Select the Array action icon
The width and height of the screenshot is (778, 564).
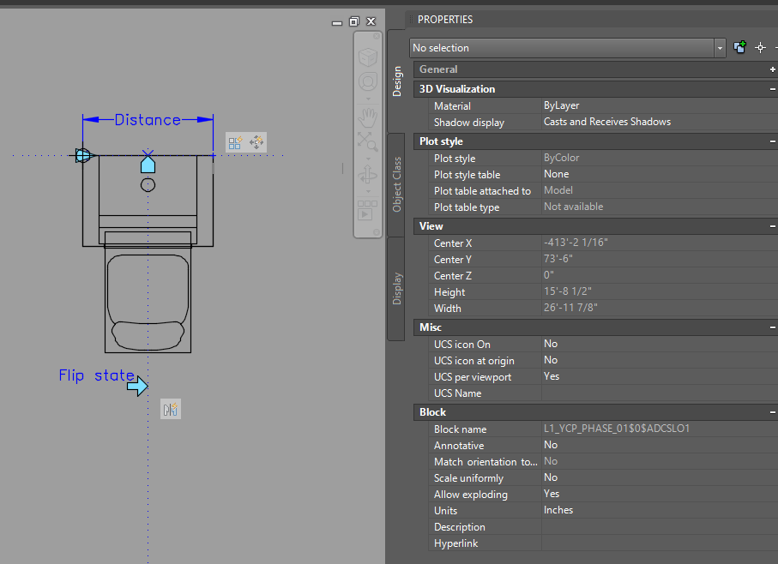tap(235, 143)
